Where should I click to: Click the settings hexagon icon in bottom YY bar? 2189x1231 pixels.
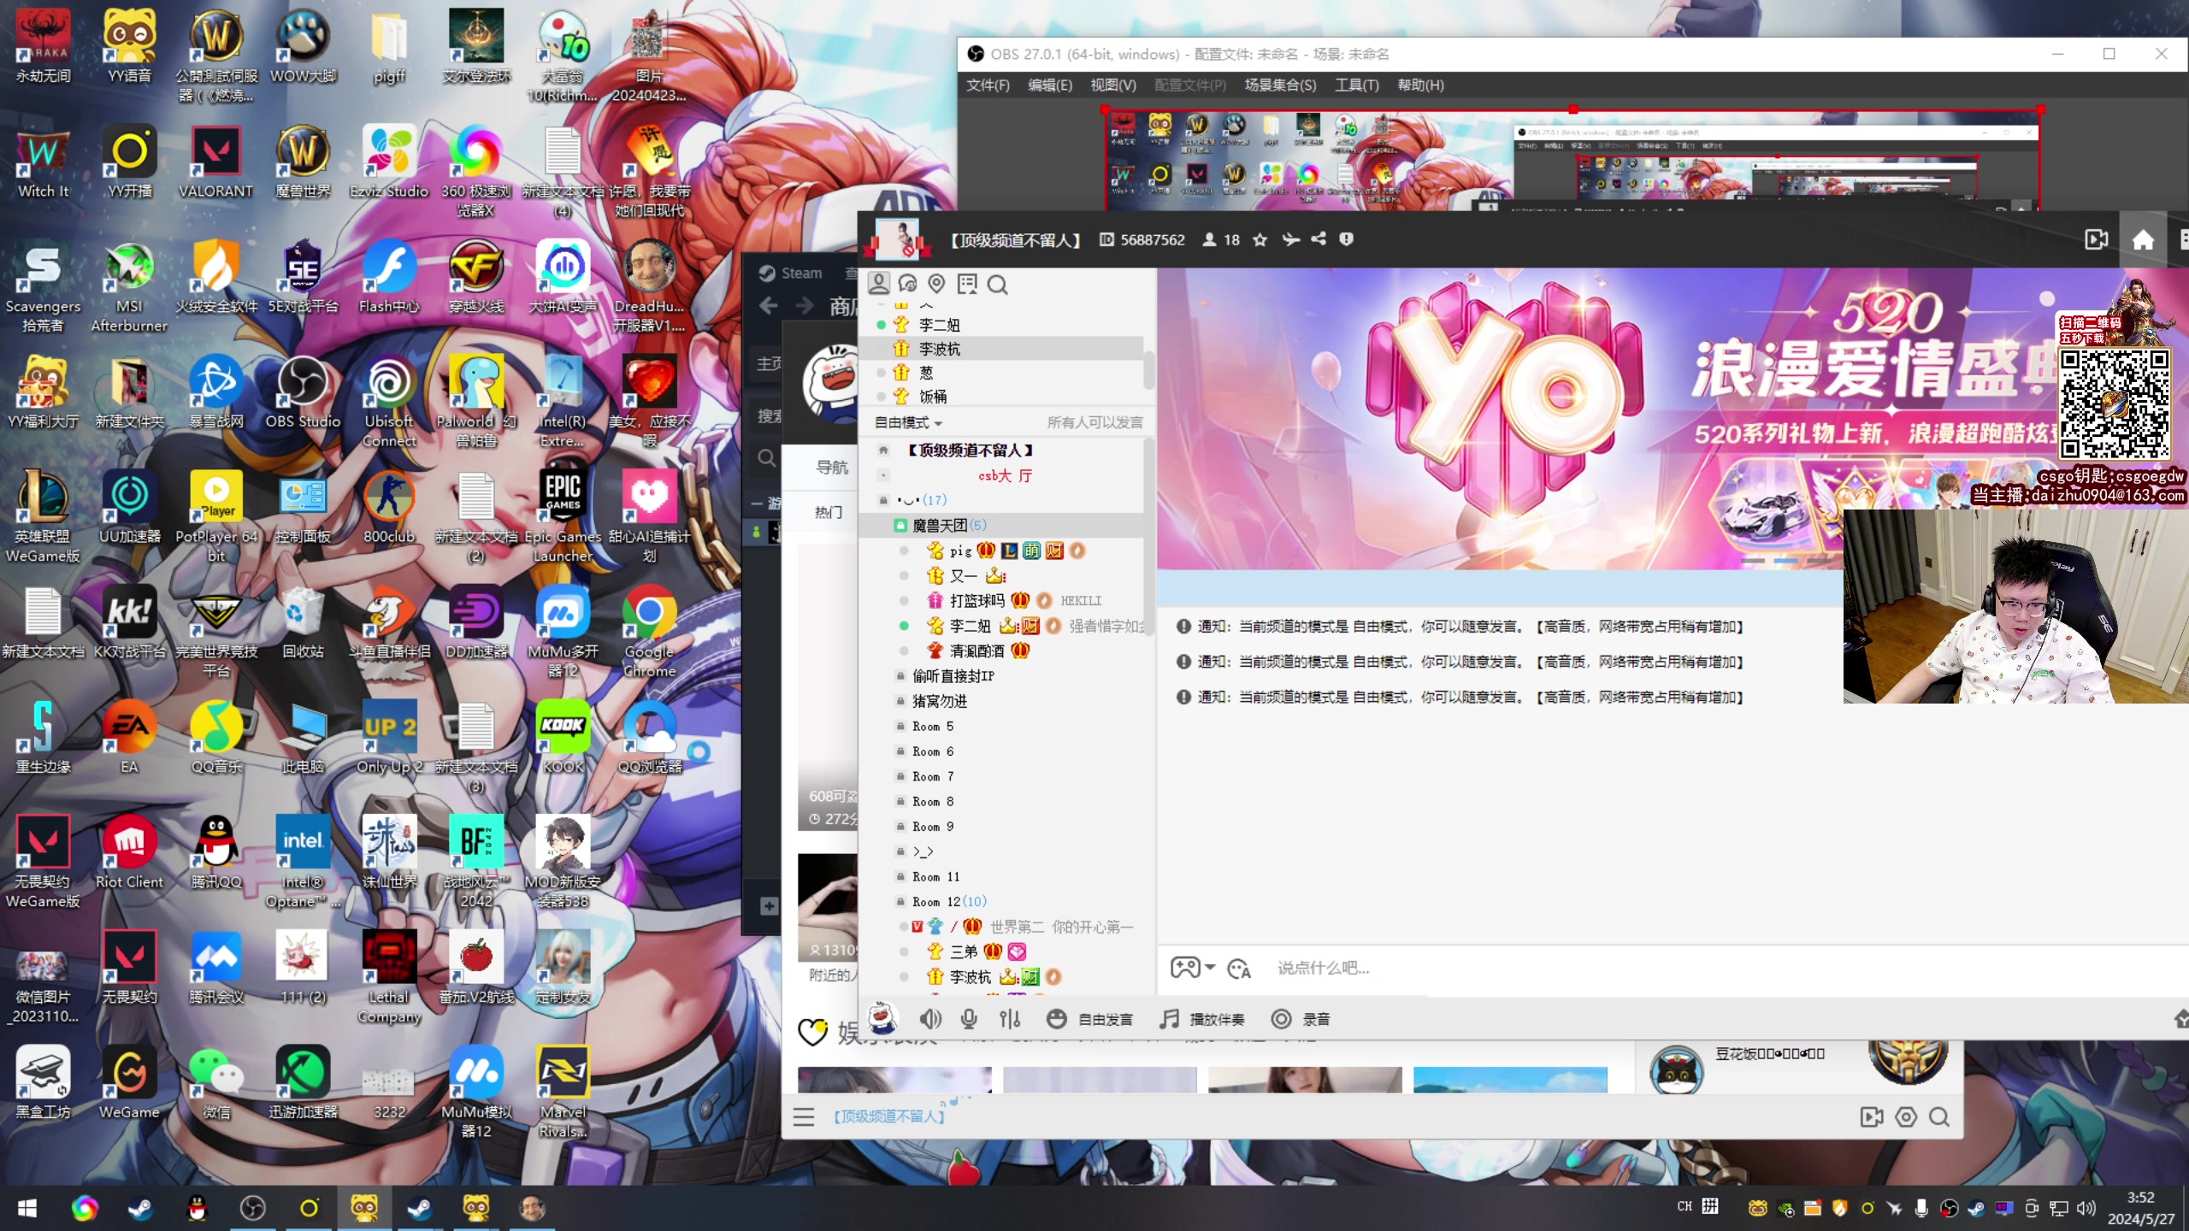coord(1906,1117)
